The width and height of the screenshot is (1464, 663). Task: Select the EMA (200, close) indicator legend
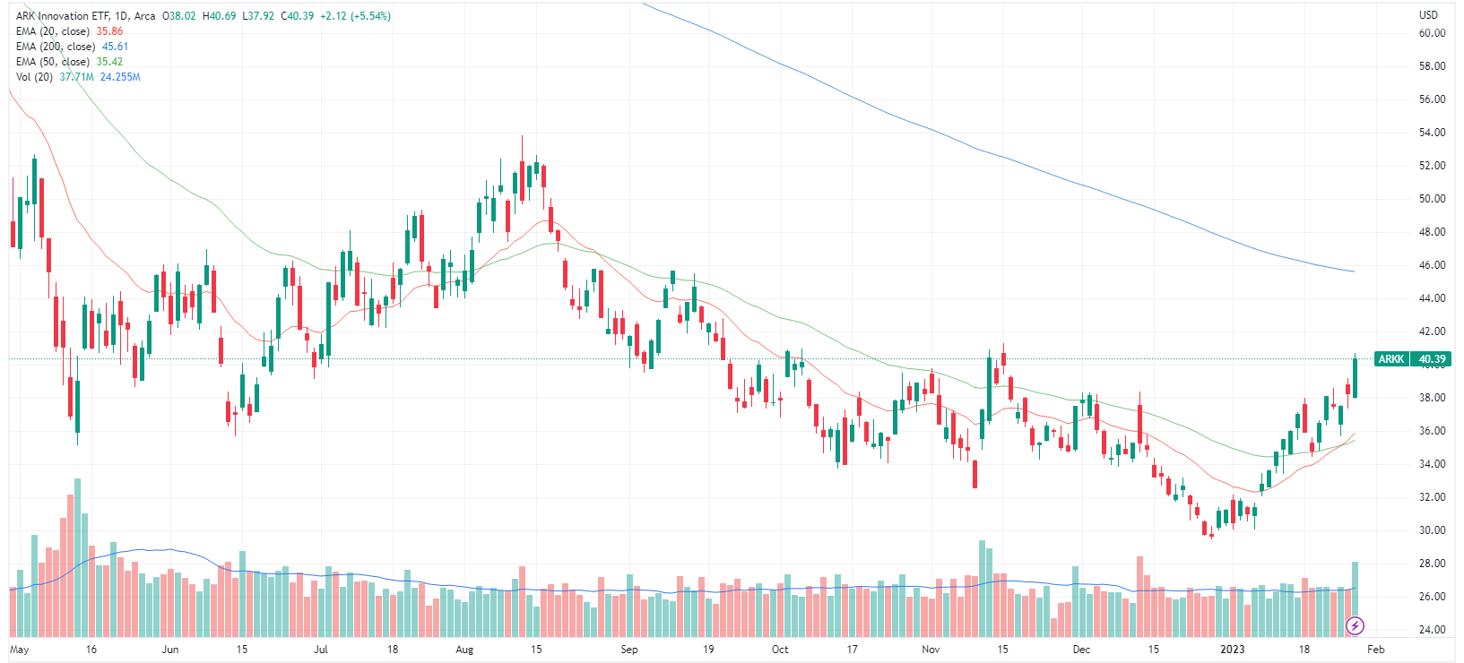tap(56, 47)
